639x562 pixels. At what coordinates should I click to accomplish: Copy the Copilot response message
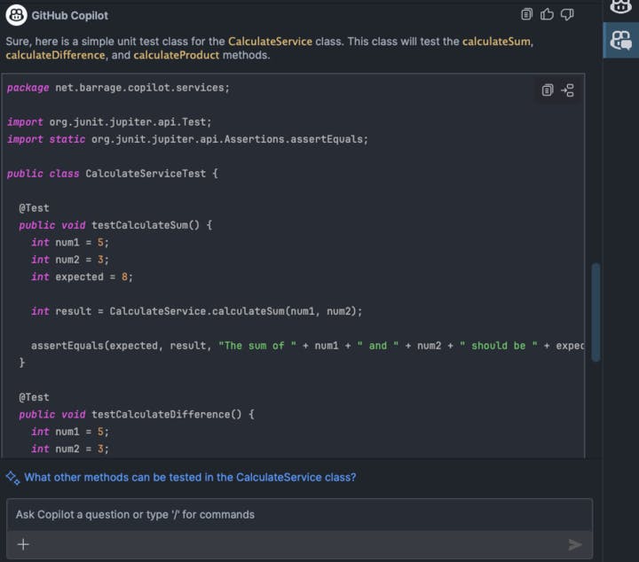[x=526, y=14]
